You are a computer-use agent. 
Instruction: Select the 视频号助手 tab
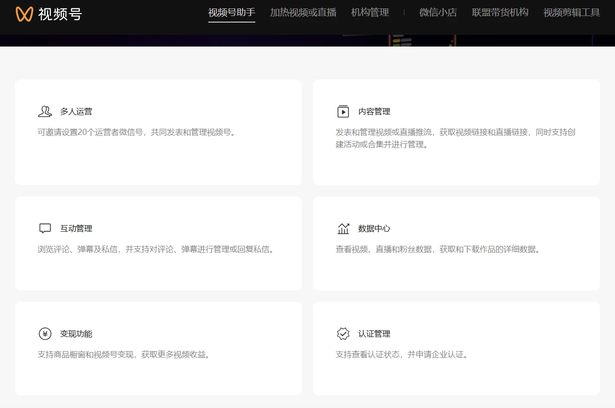point(232,13)
